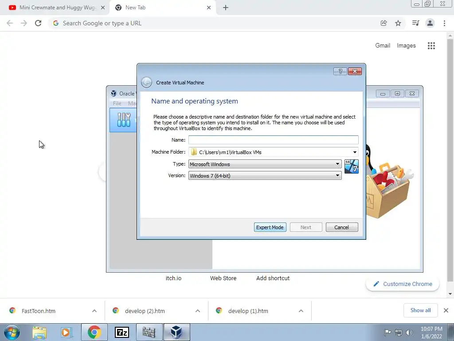Switch to Chrome on the taskbar
The height and width of the screenshot is (341, 454).
tap(94, 332)
